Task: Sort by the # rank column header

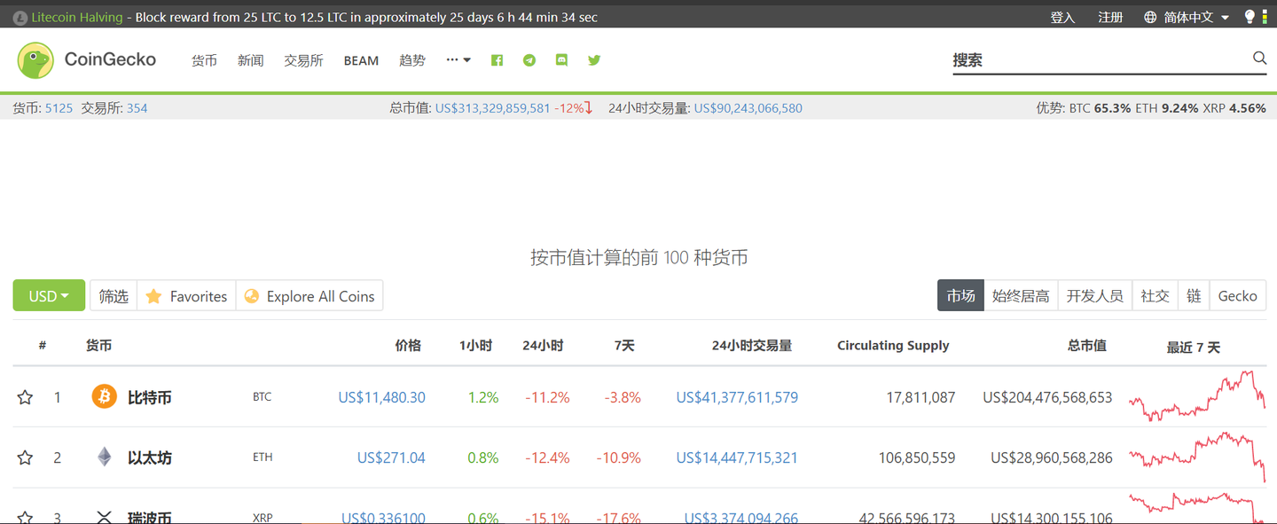Action: pos(42,346)
